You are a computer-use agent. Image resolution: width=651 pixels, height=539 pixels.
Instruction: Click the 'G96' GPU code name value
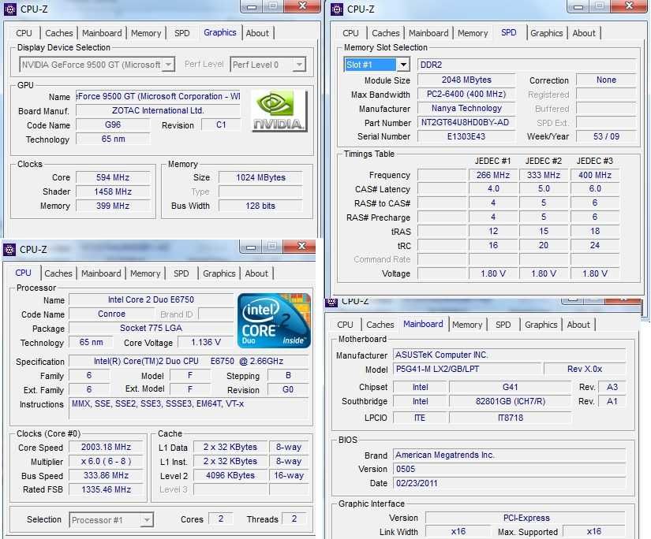113,125
